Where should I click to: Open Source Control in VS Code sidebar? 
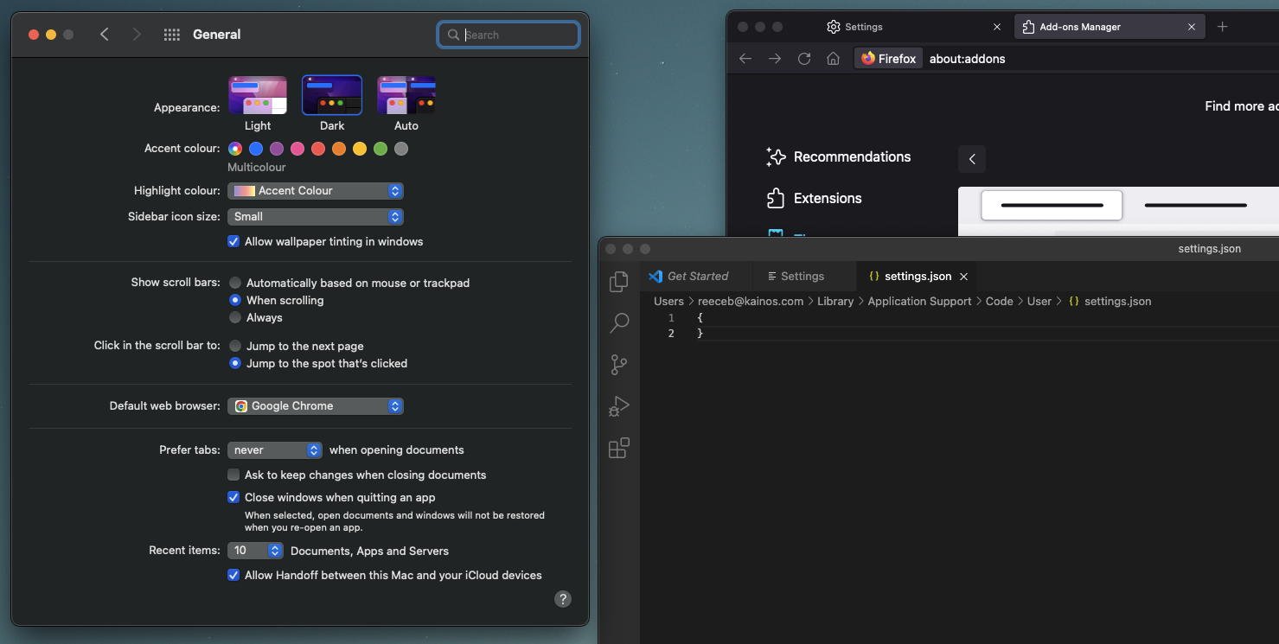click(619, 364)
